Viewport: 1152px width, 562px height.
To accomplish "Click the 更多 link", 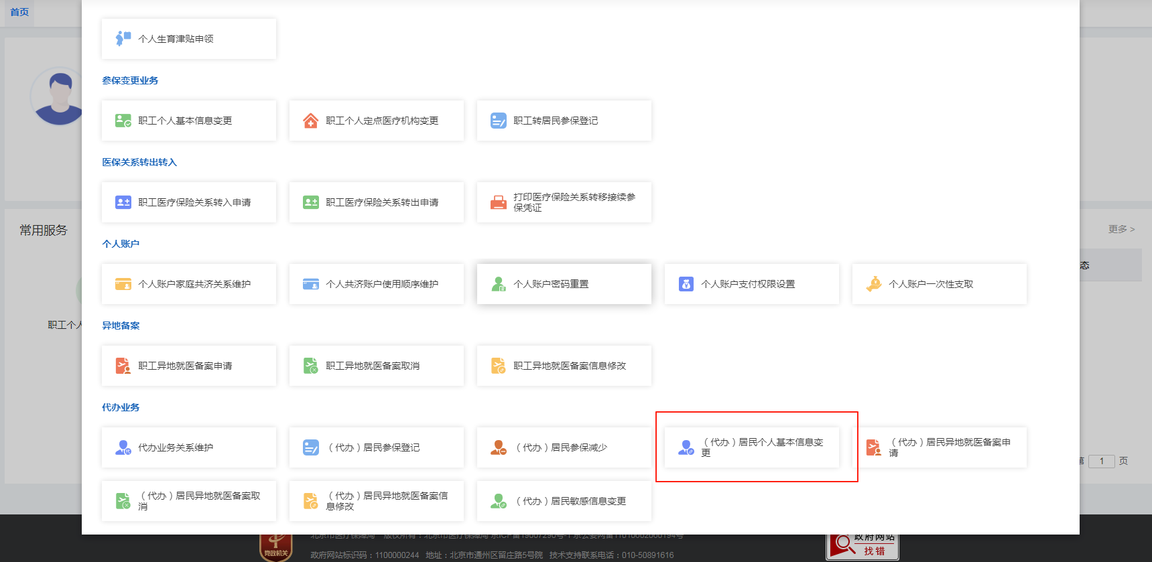I will click(x=1121, y=229).
